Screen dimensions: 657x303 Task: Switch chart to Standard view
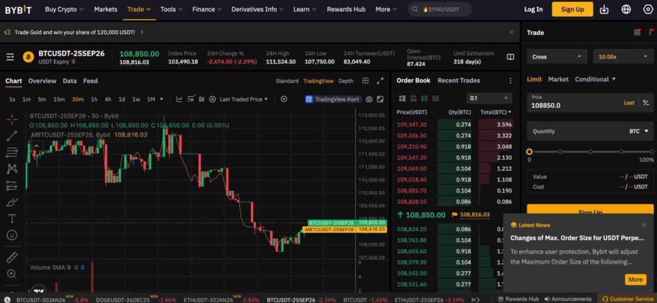tap(287, 81)
